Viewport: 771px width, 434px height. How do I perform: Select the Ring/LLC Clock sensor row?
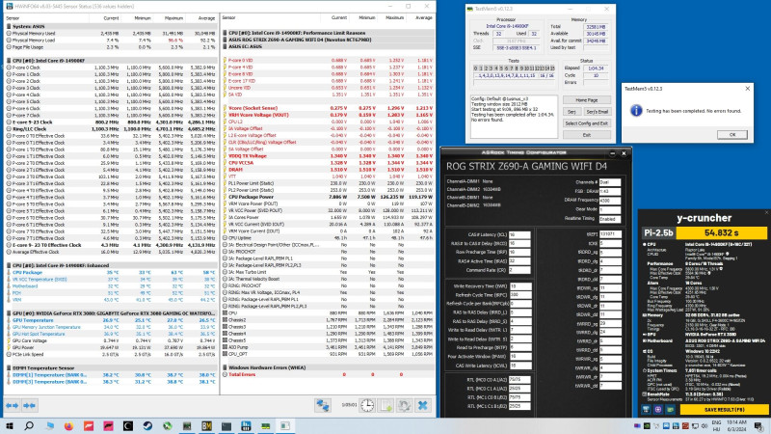click(111, 129)
